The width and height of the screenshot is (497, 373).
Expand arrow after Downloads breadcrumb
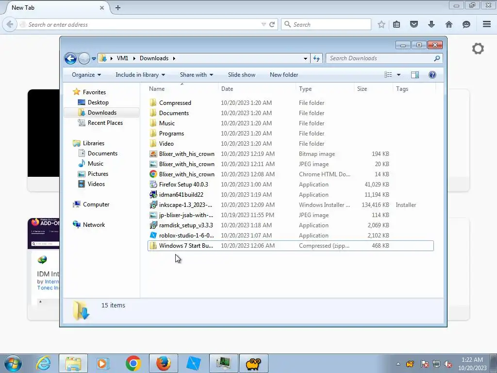[174, 59]
